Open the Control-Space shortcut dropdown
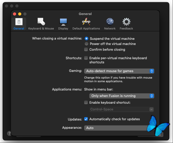Viewport: 173px width, 143px height. point(122,109)
